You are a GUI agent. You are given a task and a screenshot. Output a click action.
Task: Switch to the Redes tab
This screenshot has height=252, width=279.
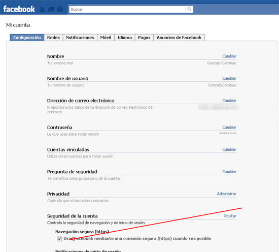click(53, 38)
